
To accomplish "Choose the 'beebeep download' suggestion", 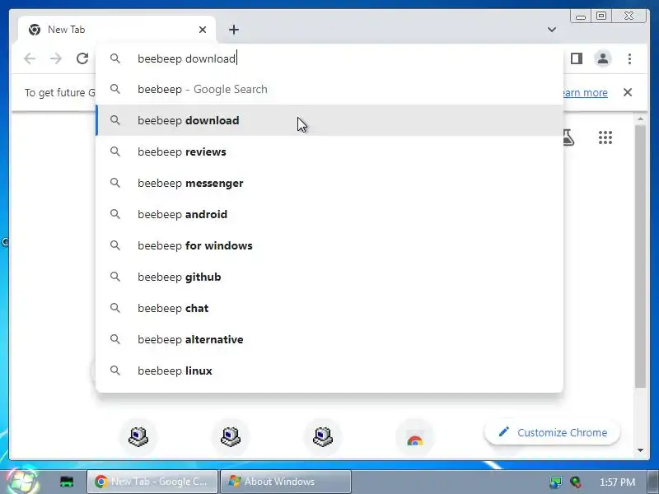I will (329, 120).
